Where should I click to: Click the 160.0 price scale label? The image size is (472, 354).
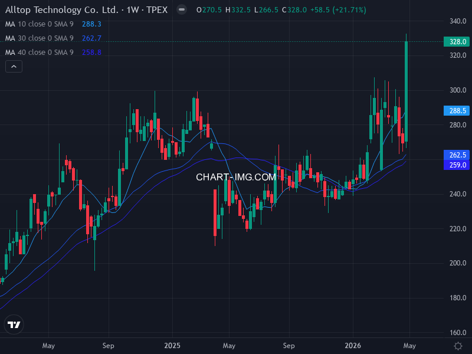coord(458,333)
